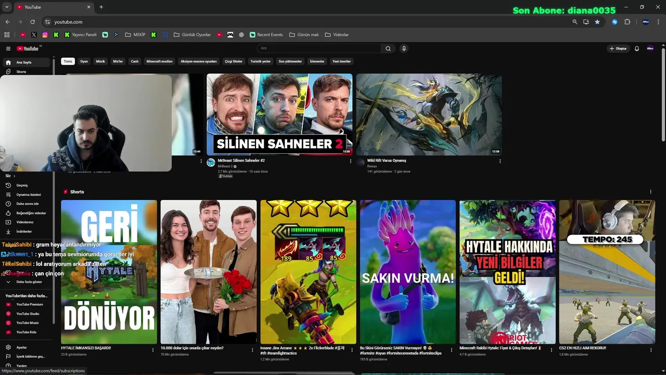
Task: Open X bookmark in bookmarks bar
Action: click(x=34, y=35)
